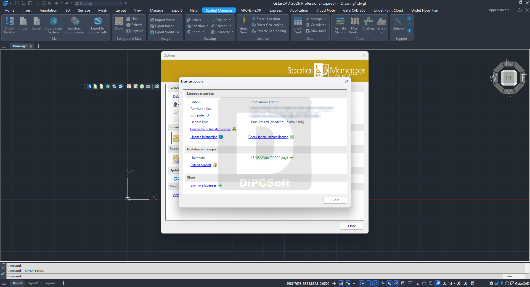530x287 pixels.
Task: Click Draw table in the Data panel
Action: (316, 31)
